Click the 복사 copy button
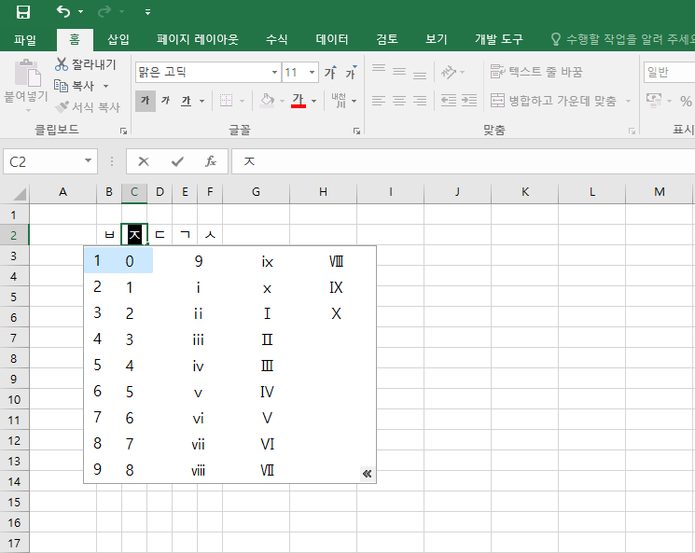Screen dimensions: 695x553 point(75,86)
